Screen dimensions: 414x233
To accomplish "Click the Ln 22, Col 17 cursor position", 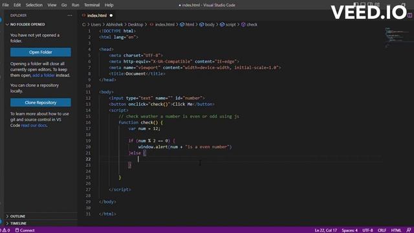I will pyautogui.click(x=325, y=230).
